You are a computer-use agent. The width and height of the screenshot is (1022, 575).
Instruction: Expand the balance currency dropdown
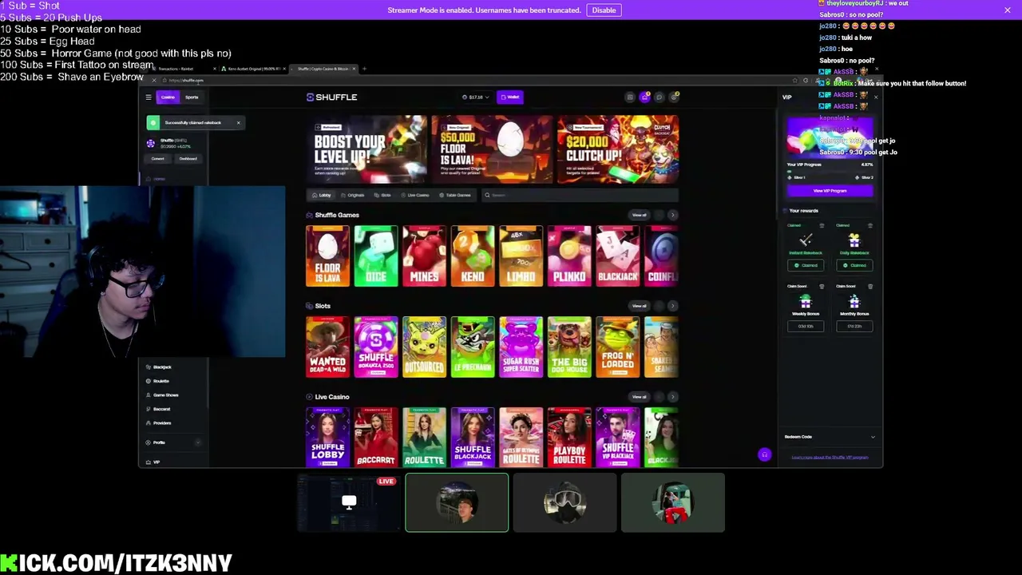pos(475,97)
